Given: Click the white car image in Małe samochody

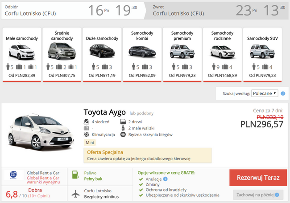Looking at the screenshot, I should pyautogui.click(x=22, y=52).
